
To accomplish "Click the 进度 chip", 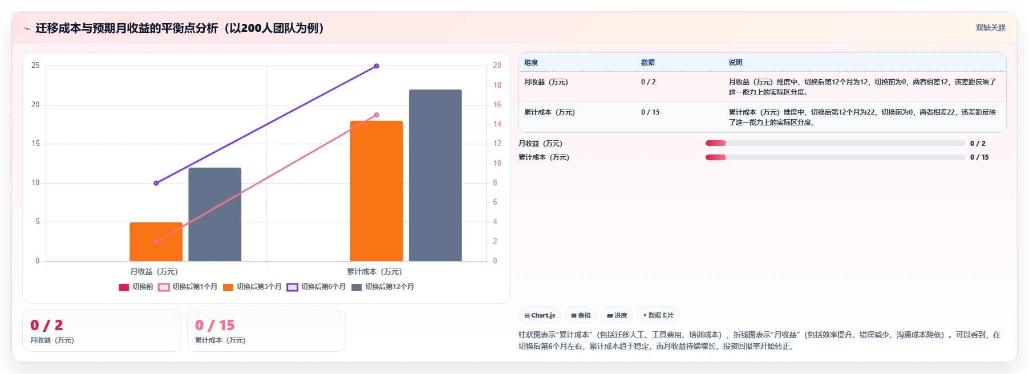I will [x=617, y=315].
